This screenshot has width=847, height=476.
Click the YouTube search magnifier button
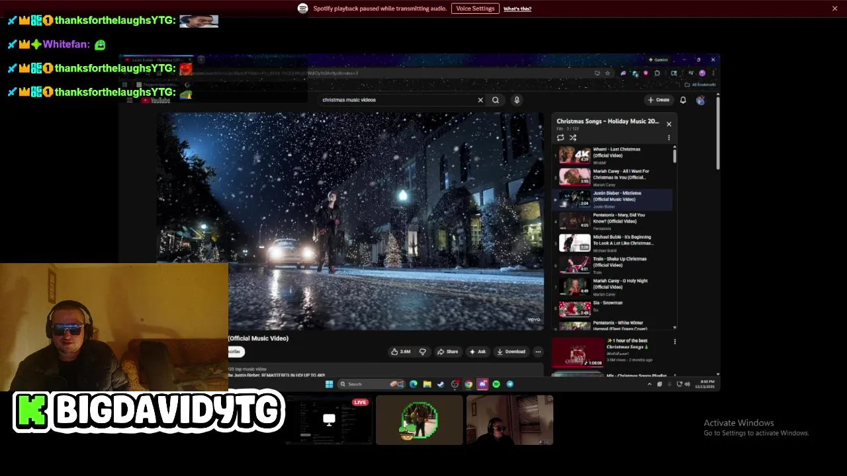pyautogui.click(x=496, y=100)
